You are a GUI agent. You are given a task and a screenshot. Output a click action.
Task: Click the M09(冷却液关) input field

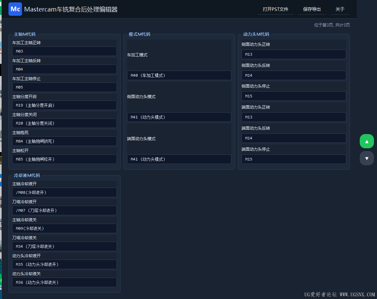(64, 228)
